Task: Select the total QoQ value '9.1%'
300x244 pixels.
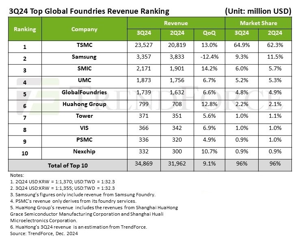Action: tap(209, 164)
